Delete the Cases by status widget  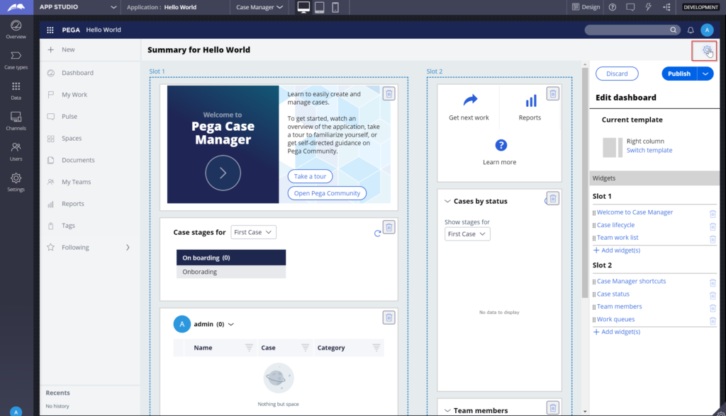553,199
